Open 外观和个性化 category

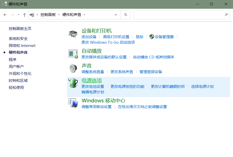[x=20, y=74]
